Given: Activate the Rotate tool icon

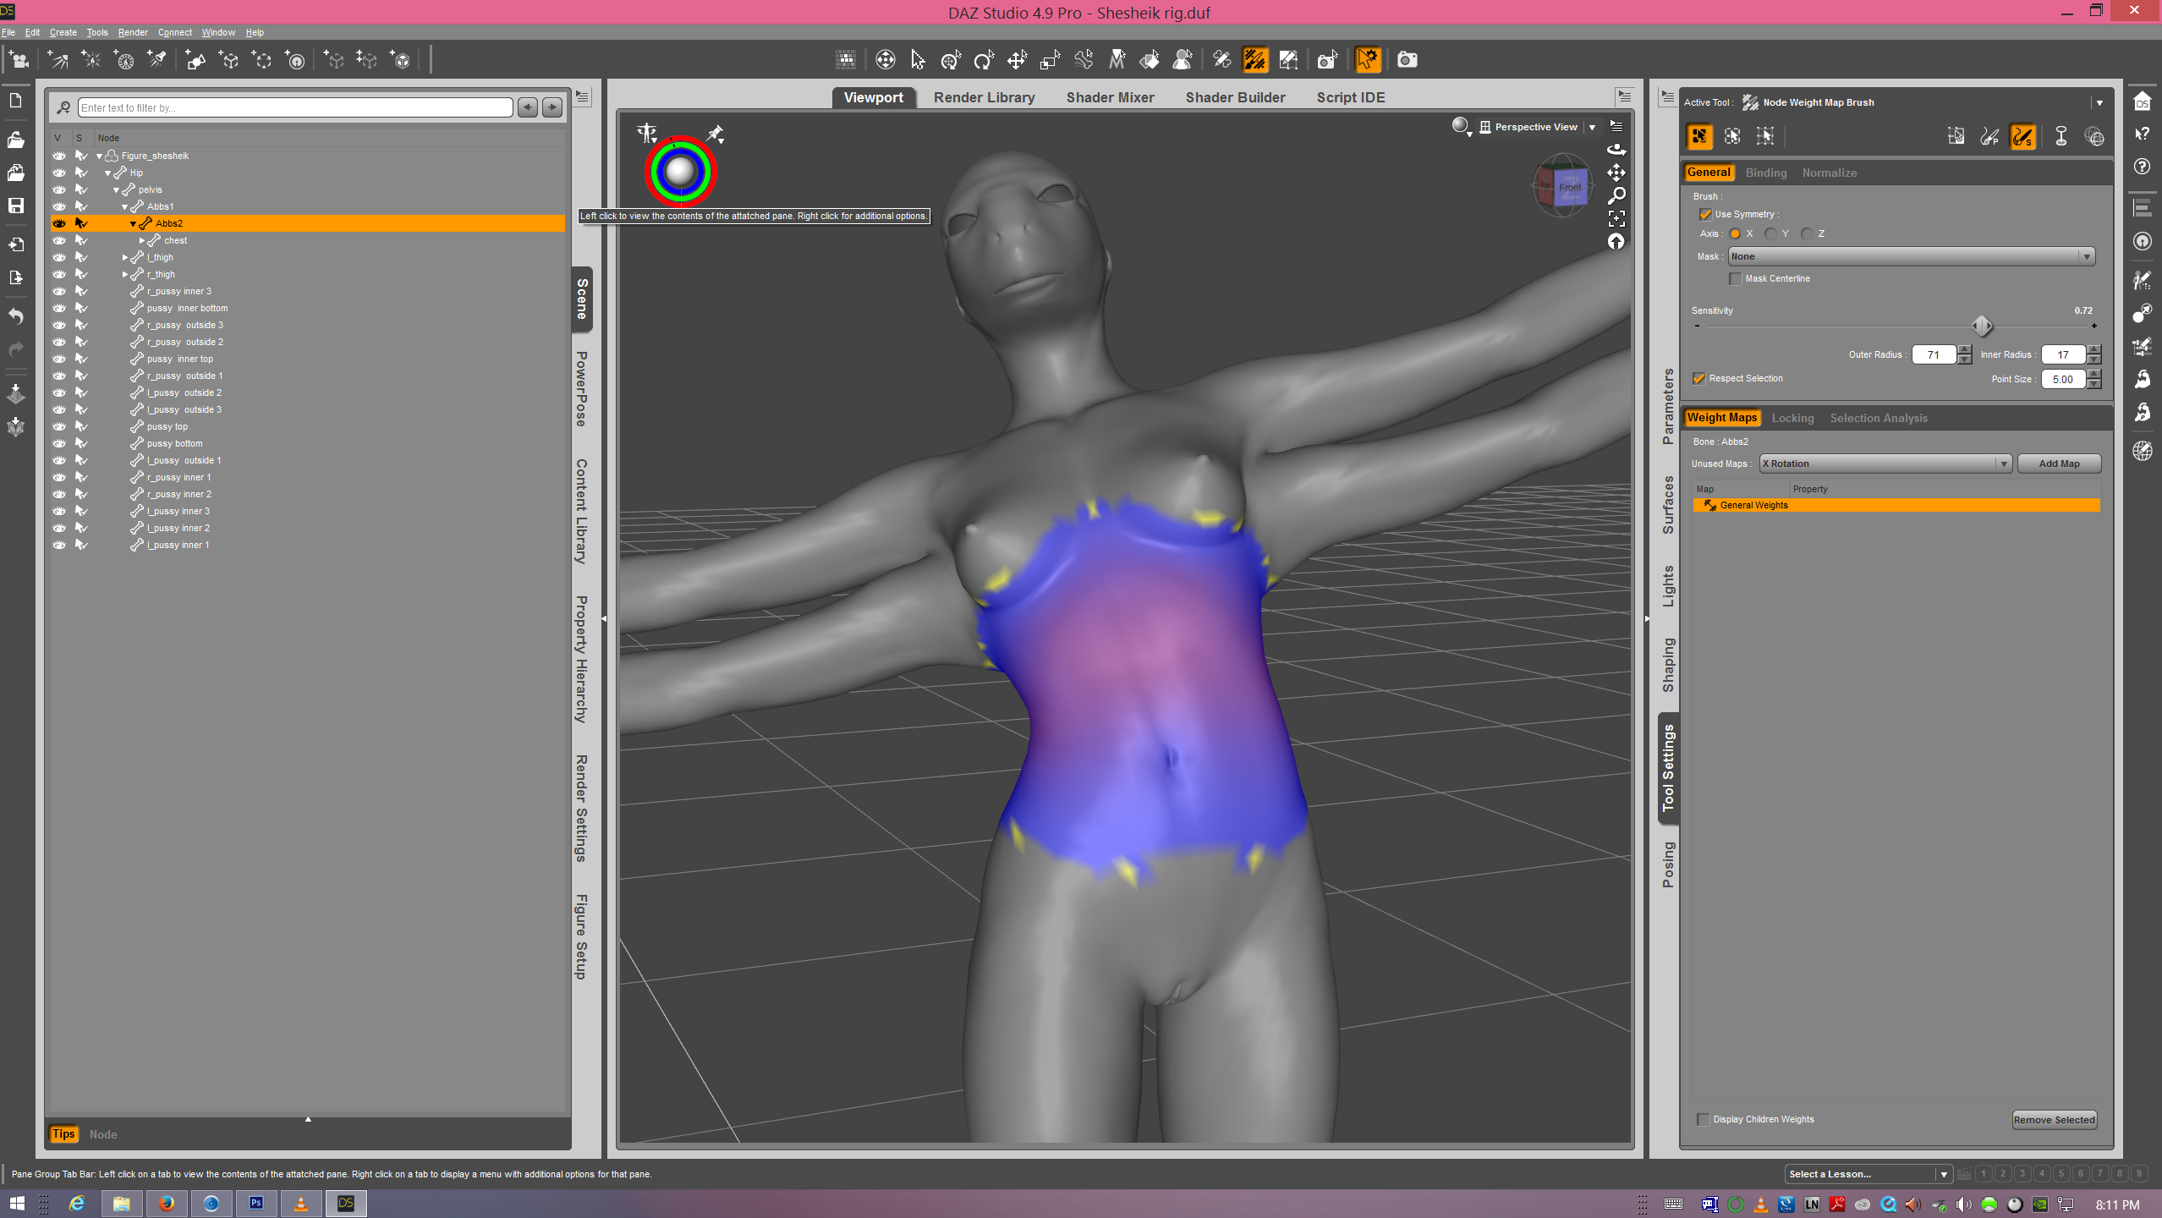Looking at the screenshot, I should point(983,60).
